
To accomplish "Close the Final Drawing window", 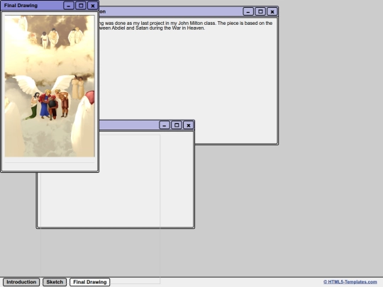I will coord(93,6).
